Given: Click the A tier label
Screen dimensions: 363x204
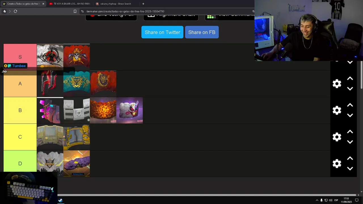Looking at the screenshot, I should (x=20, y=84).
